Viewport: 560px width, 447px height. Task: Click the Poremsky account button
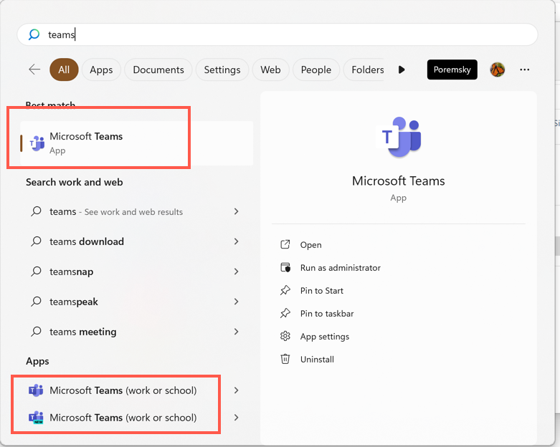pos(452,69)
